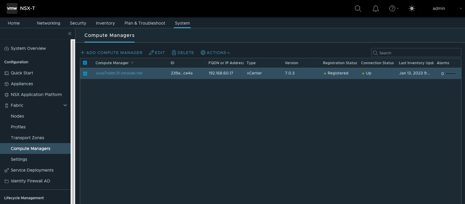Image resolution: width=465 pixels, height=204 pixels.
Task: Uncheck the vcsa7sddc31.vmwlab.net row checkbox
Action: (85, 73)
